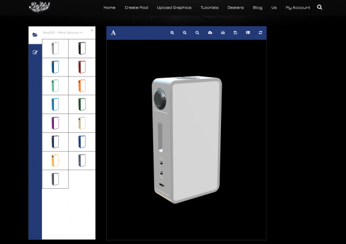
Task: Select the red box mod color
Action: pos(82,67)
